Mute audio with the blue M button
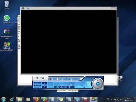 (x=98, y=84)
